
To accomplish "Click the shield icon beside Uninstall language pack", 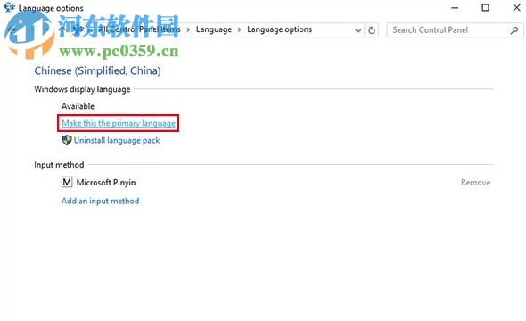I will pyautogui.click(x=67, y=140).
